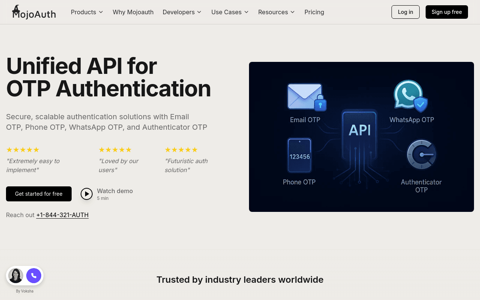The height and width of the screenshot is (300, 480).
Task: Click the "Loved by our users" quote
Action: pyautogui.click(x=118, y=165)
